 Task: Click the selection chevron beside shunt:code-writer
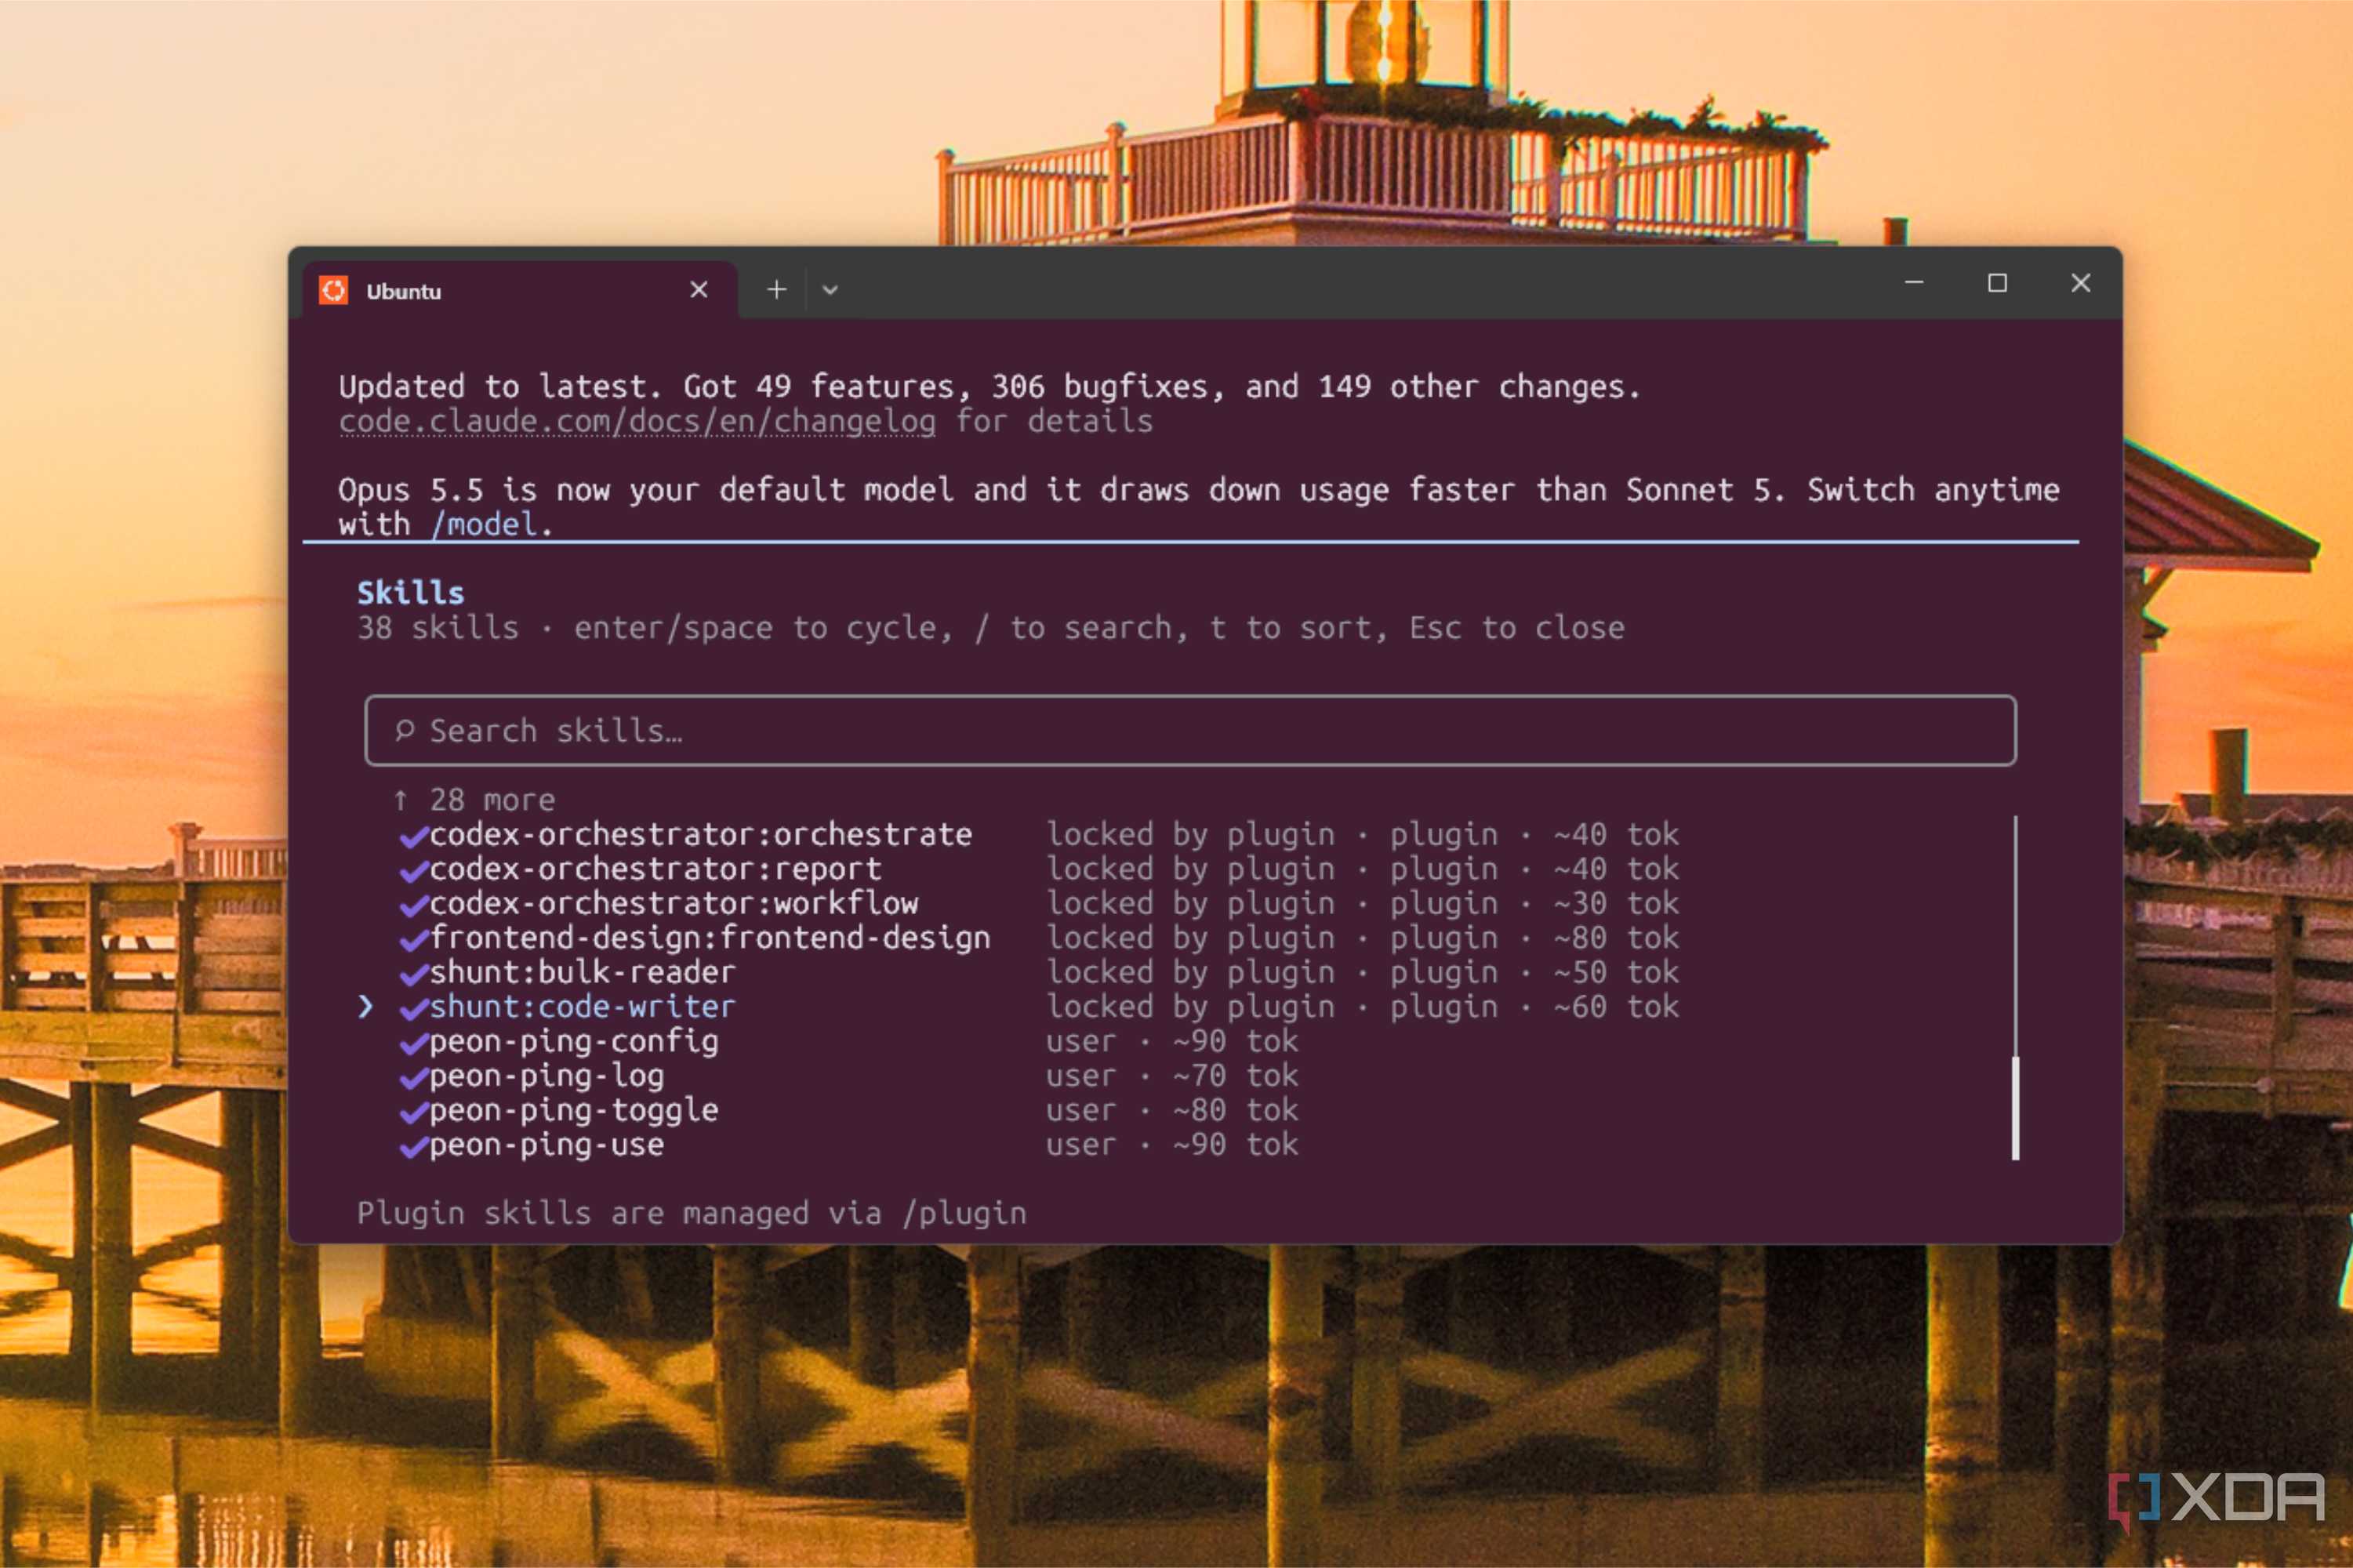pyautogui.click(x=366, y=1007)
